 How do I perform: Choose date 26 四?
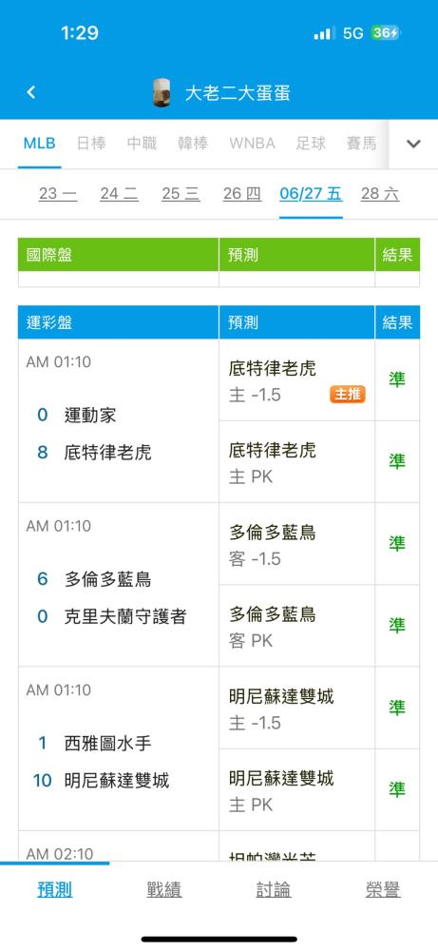242,194
